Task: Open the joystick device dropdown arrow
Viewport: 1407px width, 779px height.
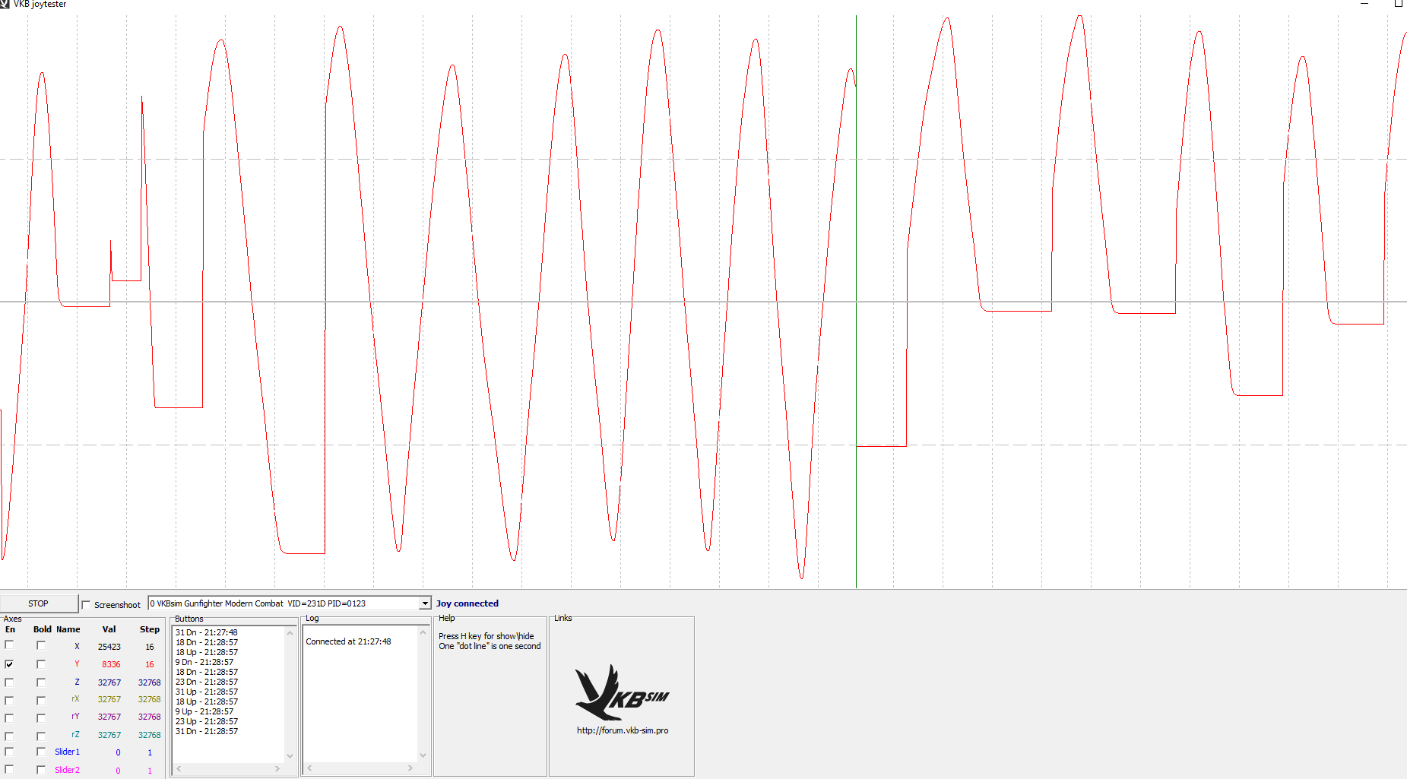Action: (x=425, y=603)
